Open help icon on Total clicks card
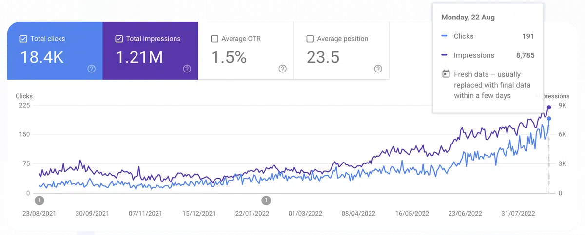This screenshot has width=585, height=235. click(x=91, y=69)
